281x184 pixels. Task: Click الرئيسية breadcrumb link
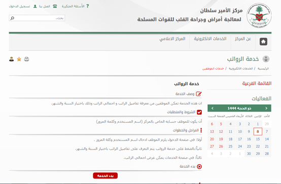[263, 68]
